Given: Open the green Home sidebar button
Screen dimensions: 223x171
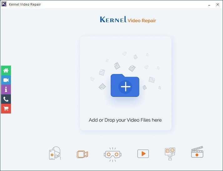Looking at the screenshot, I should click(x=6, y=70).
